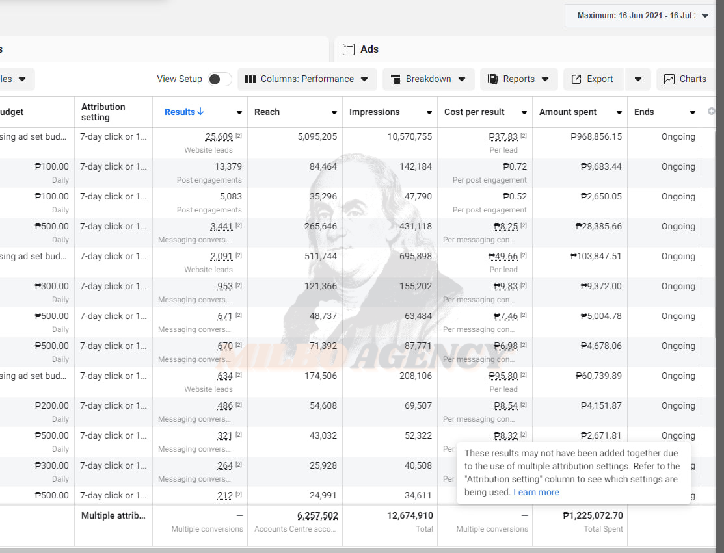
Task: Click the ₱95.80 cost per lead
Action: (x=503, y=376)
